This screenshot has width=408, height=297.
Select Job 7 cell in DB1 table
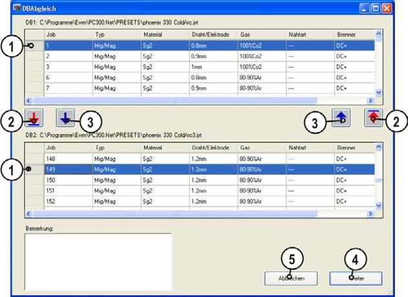pos(68,88)
